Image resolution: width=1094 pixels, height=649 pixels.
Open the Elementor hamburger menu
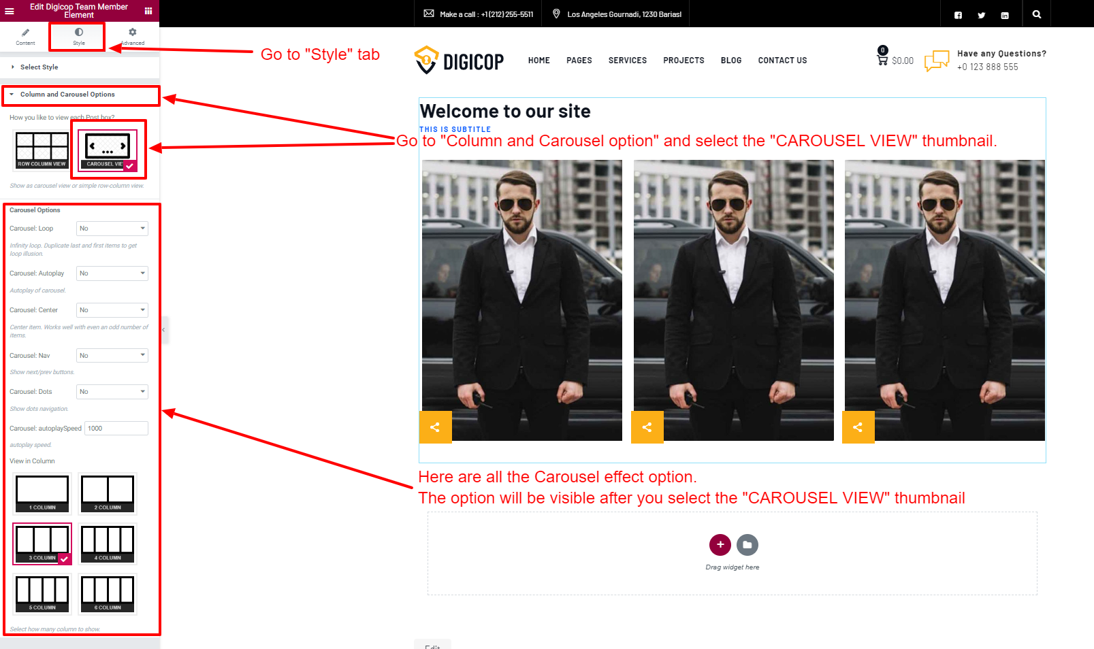click(10, 11)
